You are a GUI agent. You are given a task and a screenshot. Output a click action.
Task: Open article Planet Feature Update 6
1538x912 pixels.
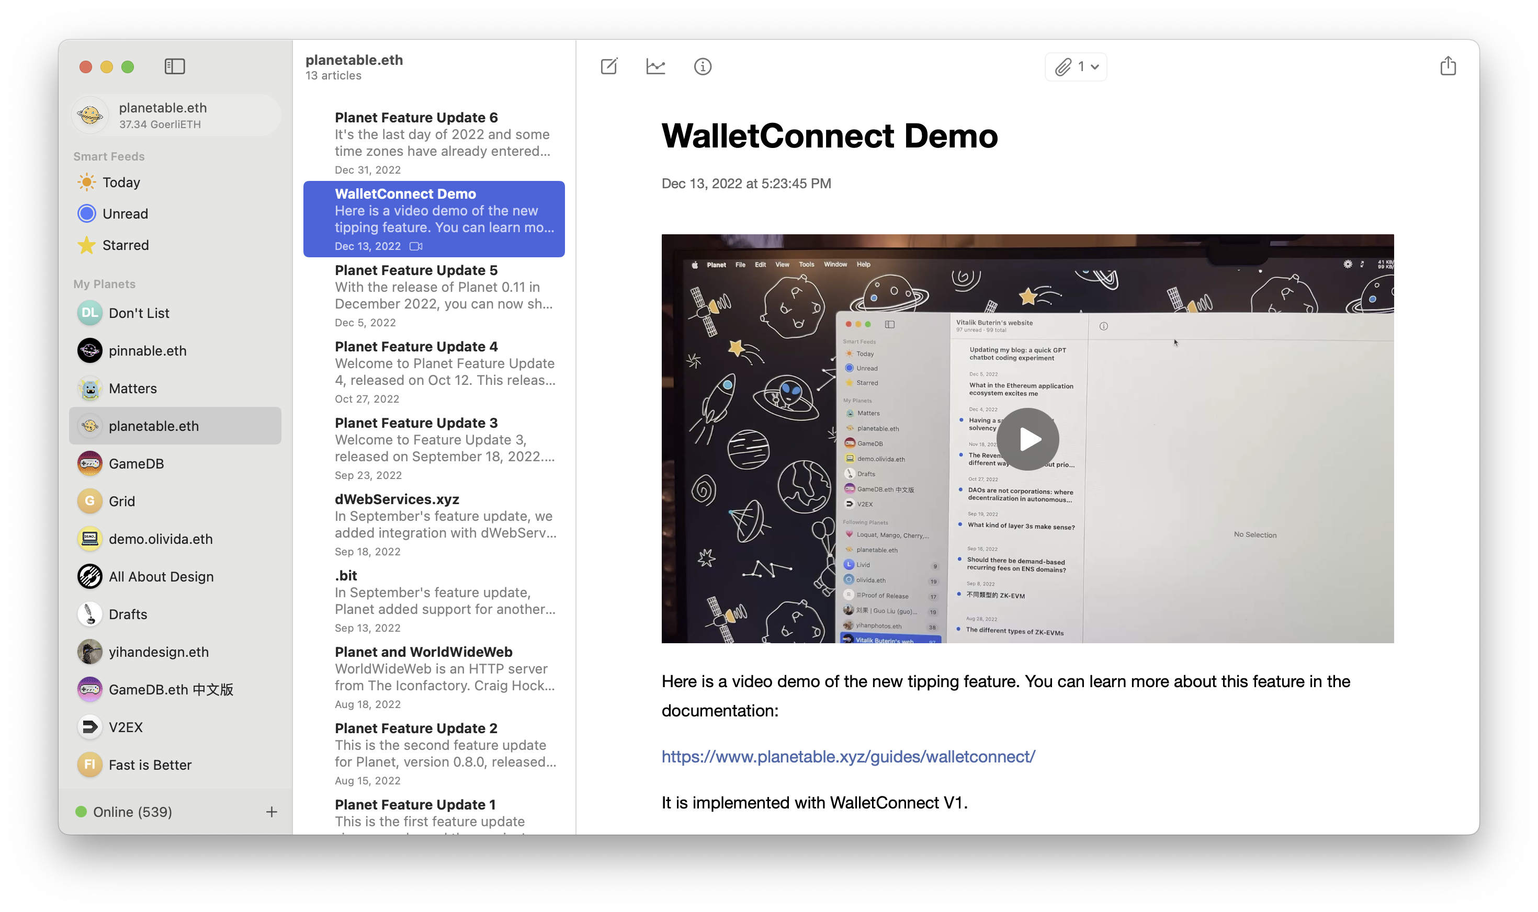coord(434,143)
